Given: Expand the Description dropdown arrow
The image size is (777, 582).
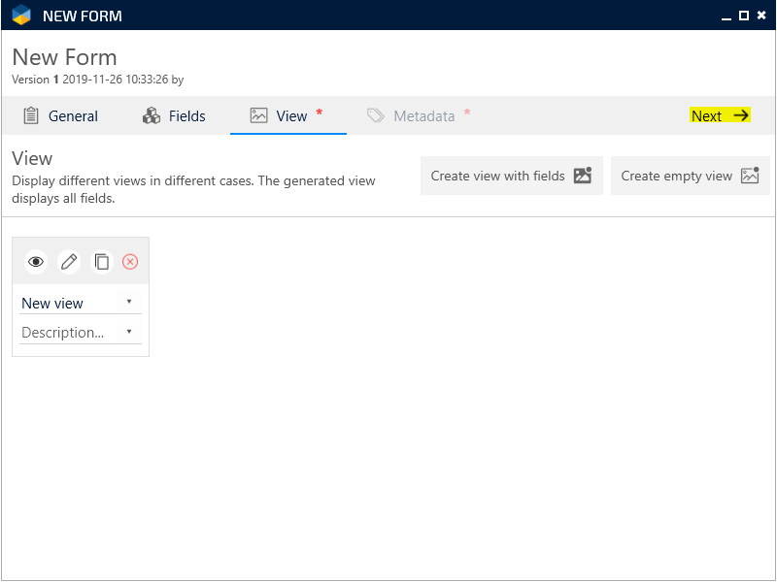Looking at the screenshot, I should pyautogui.click(x=129, y=332).
